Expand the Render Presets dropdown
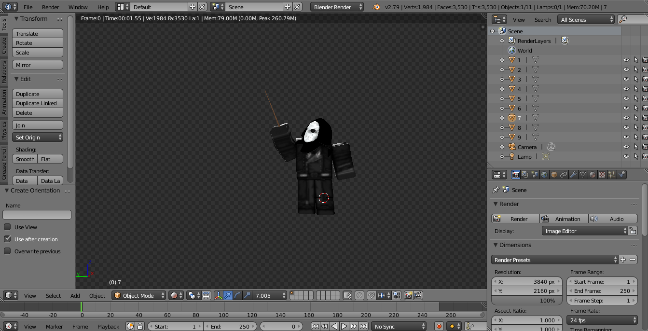Screen dimensions: 648x331 [554, 260]
